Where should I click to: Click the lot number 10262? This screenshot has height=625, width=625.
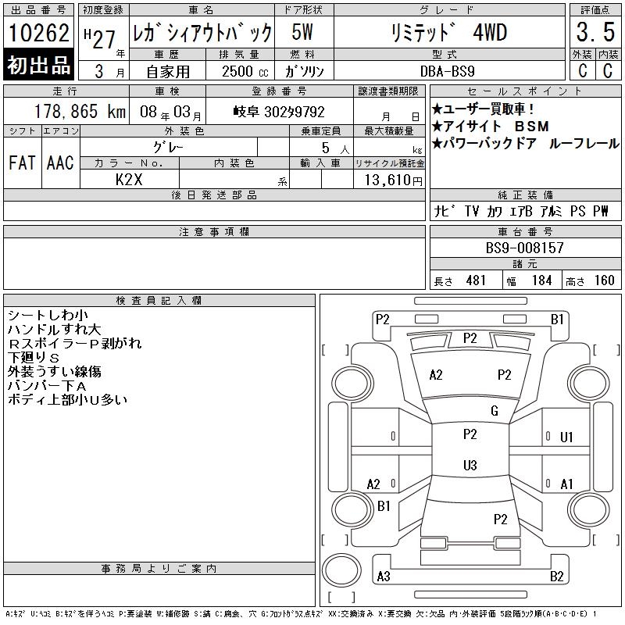[x=38, y=33]
